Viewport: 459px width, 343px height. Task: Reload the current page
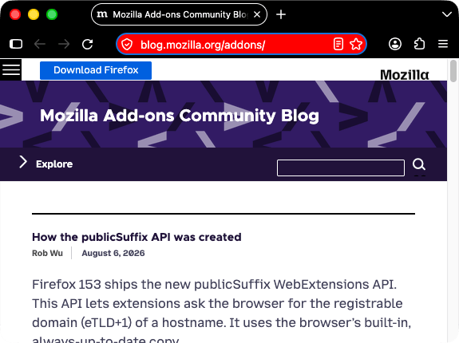(x=88, y=44)
